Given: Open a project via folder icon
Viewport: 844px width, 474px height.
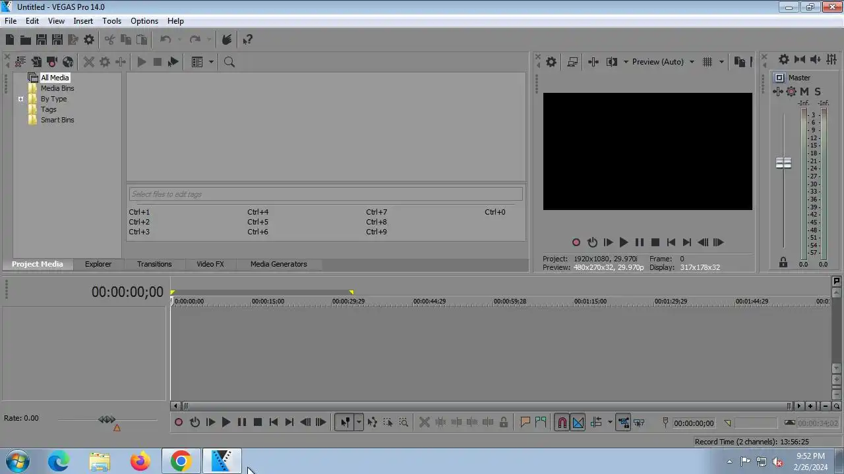Looking at the screenshot, I should 26,40.
